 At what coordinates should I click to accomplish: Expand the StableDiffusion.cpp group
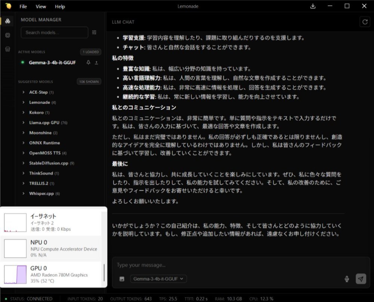(x=49, y=163)
